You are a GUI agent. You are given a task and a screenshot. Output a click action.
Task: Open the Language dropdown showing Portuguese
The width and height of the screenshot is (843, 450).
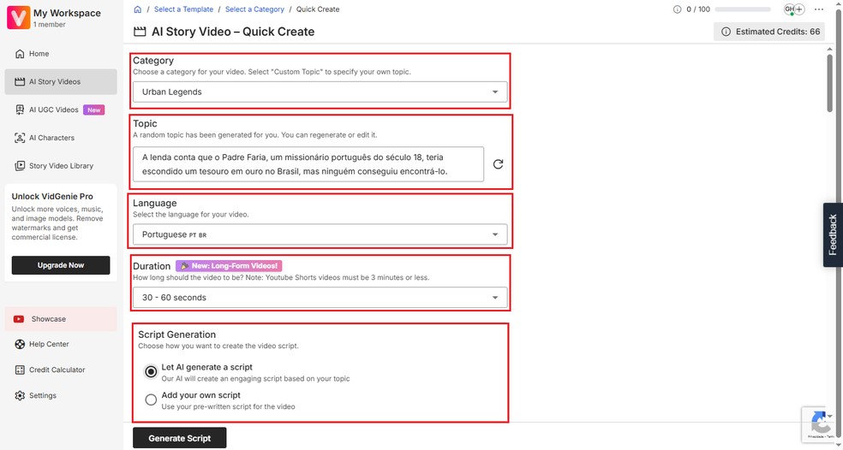point(320,234)
